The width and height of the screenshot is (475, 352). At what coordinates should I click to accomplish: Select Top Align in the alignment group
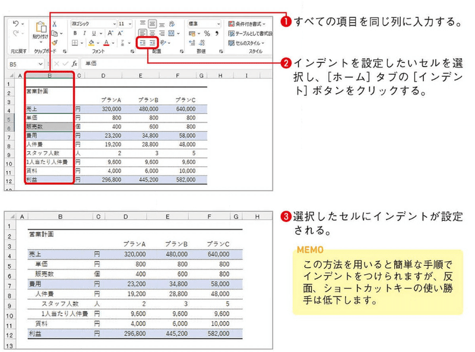142,23
